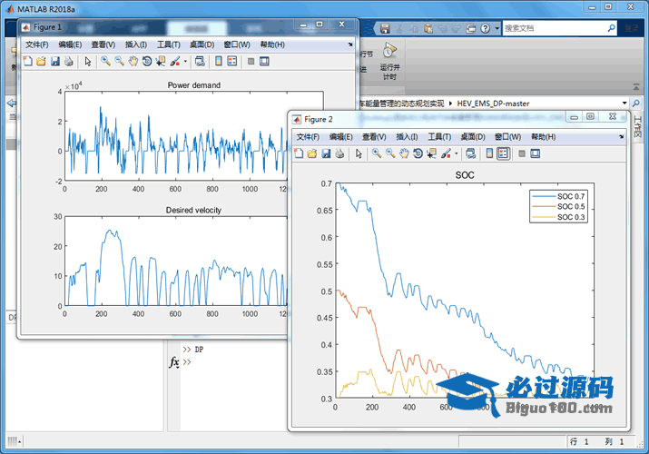The width and height of the screenshot is (649, 454).
Task: Open file icon in Figure 2 toolbar
Action: (312, 153)
